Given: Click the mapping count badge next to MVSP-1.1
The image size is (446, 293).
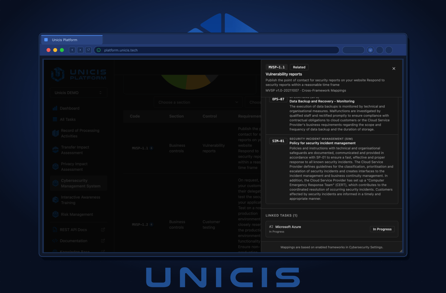Looking at the screenshot, I should 151,148.
